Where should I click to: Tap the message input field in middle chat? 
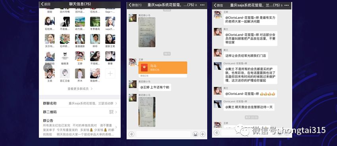(x=164, y=134)
